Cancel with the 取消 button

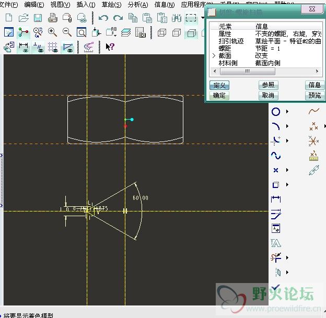coord(268,96)
